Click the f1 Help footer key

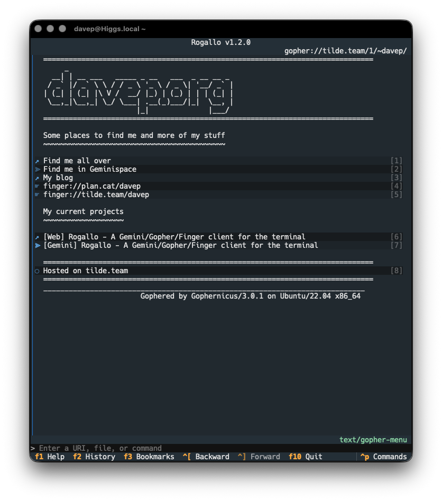click(50, 457)
